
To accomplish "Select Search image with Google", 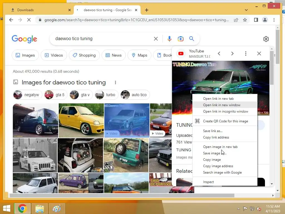I will (225, 172).
